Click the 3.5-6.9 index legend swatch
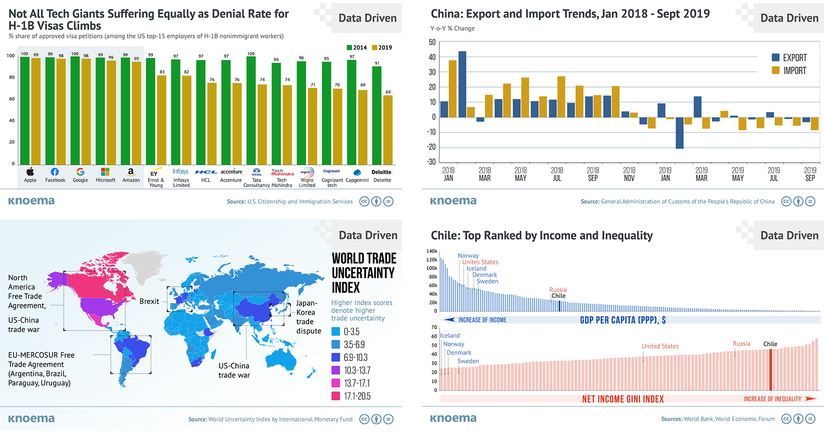 [336, 344]
